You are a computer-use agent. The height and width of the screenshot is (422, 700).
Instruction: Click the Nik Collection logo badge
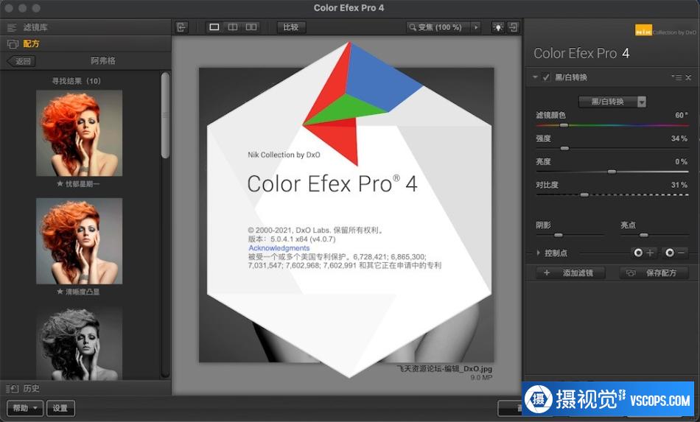[643, 30]
